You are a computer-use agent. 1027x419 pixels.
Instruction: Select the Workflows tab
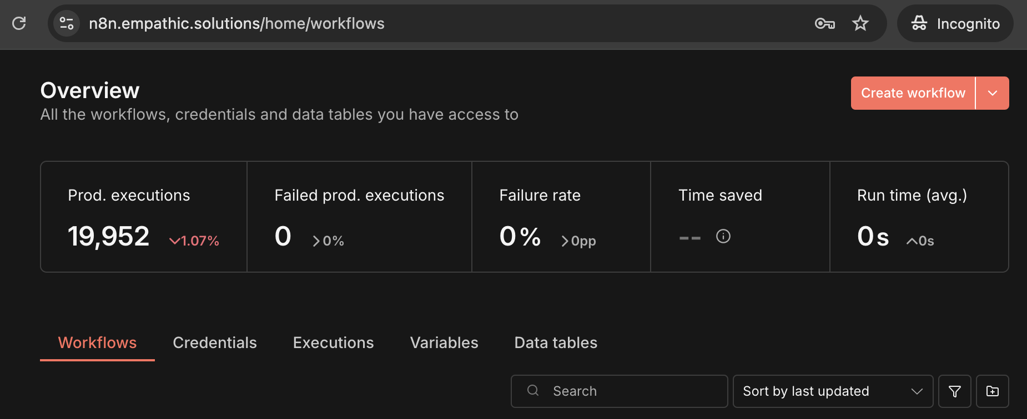coord(97,343)
